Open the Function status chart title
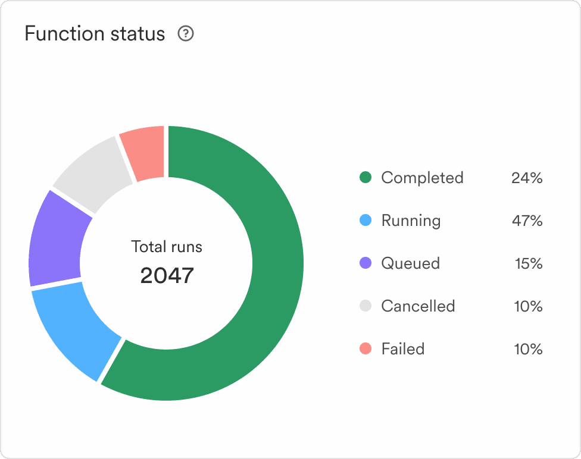This screenshot has height=459, width=581. 95,34
